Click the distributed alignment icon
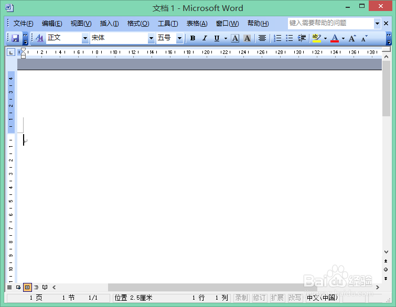The width and height of the screenshot is (396, 307). pos(262,38)
